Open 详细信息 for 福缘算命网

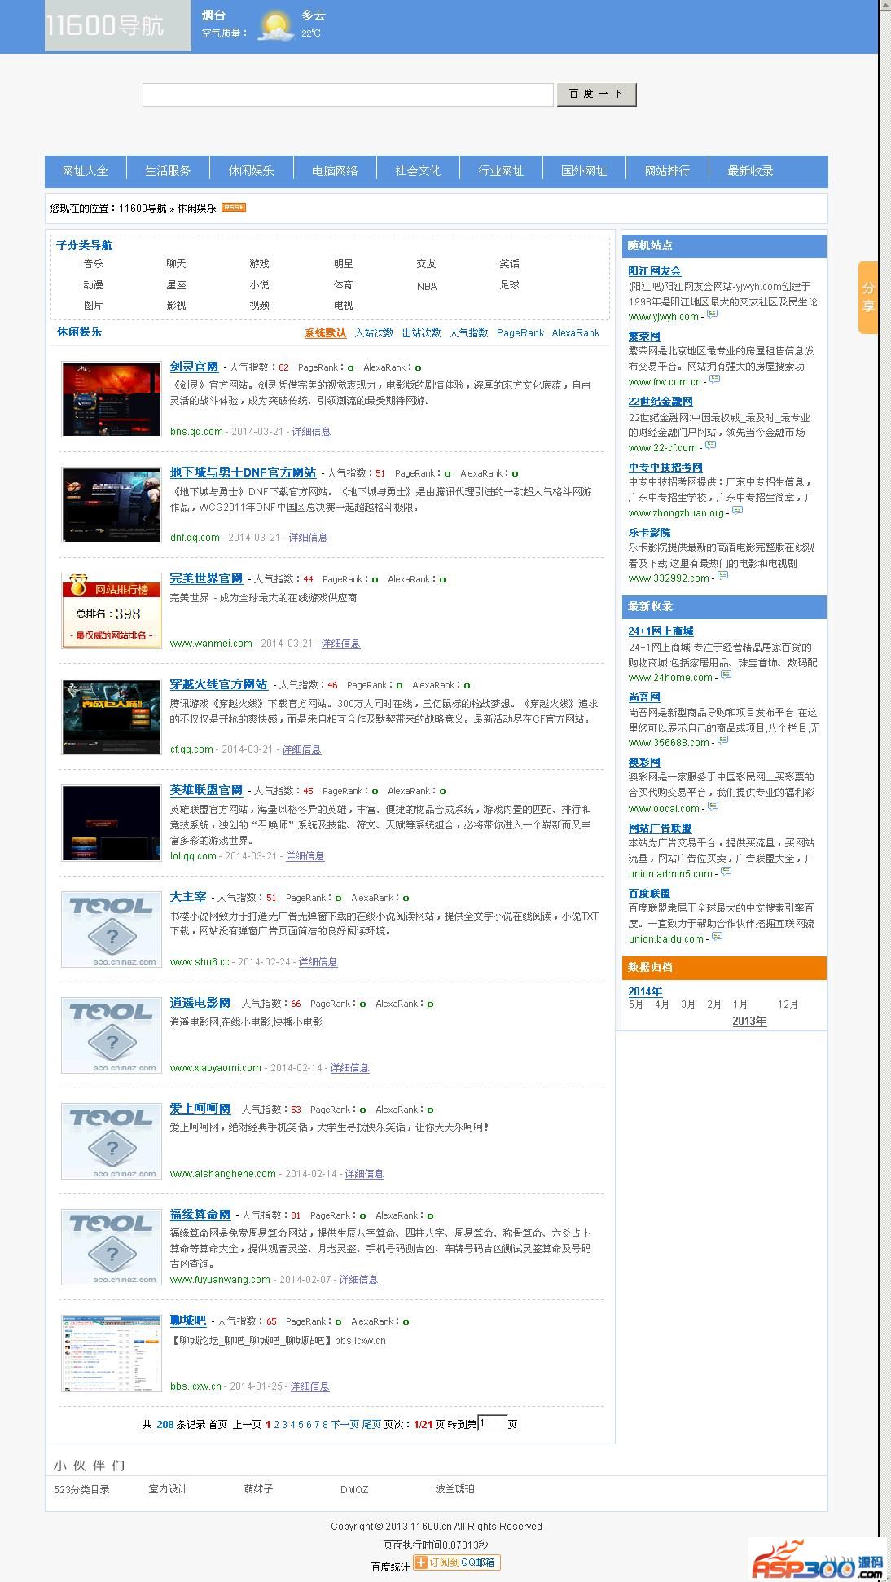[x=358, y=1280]
